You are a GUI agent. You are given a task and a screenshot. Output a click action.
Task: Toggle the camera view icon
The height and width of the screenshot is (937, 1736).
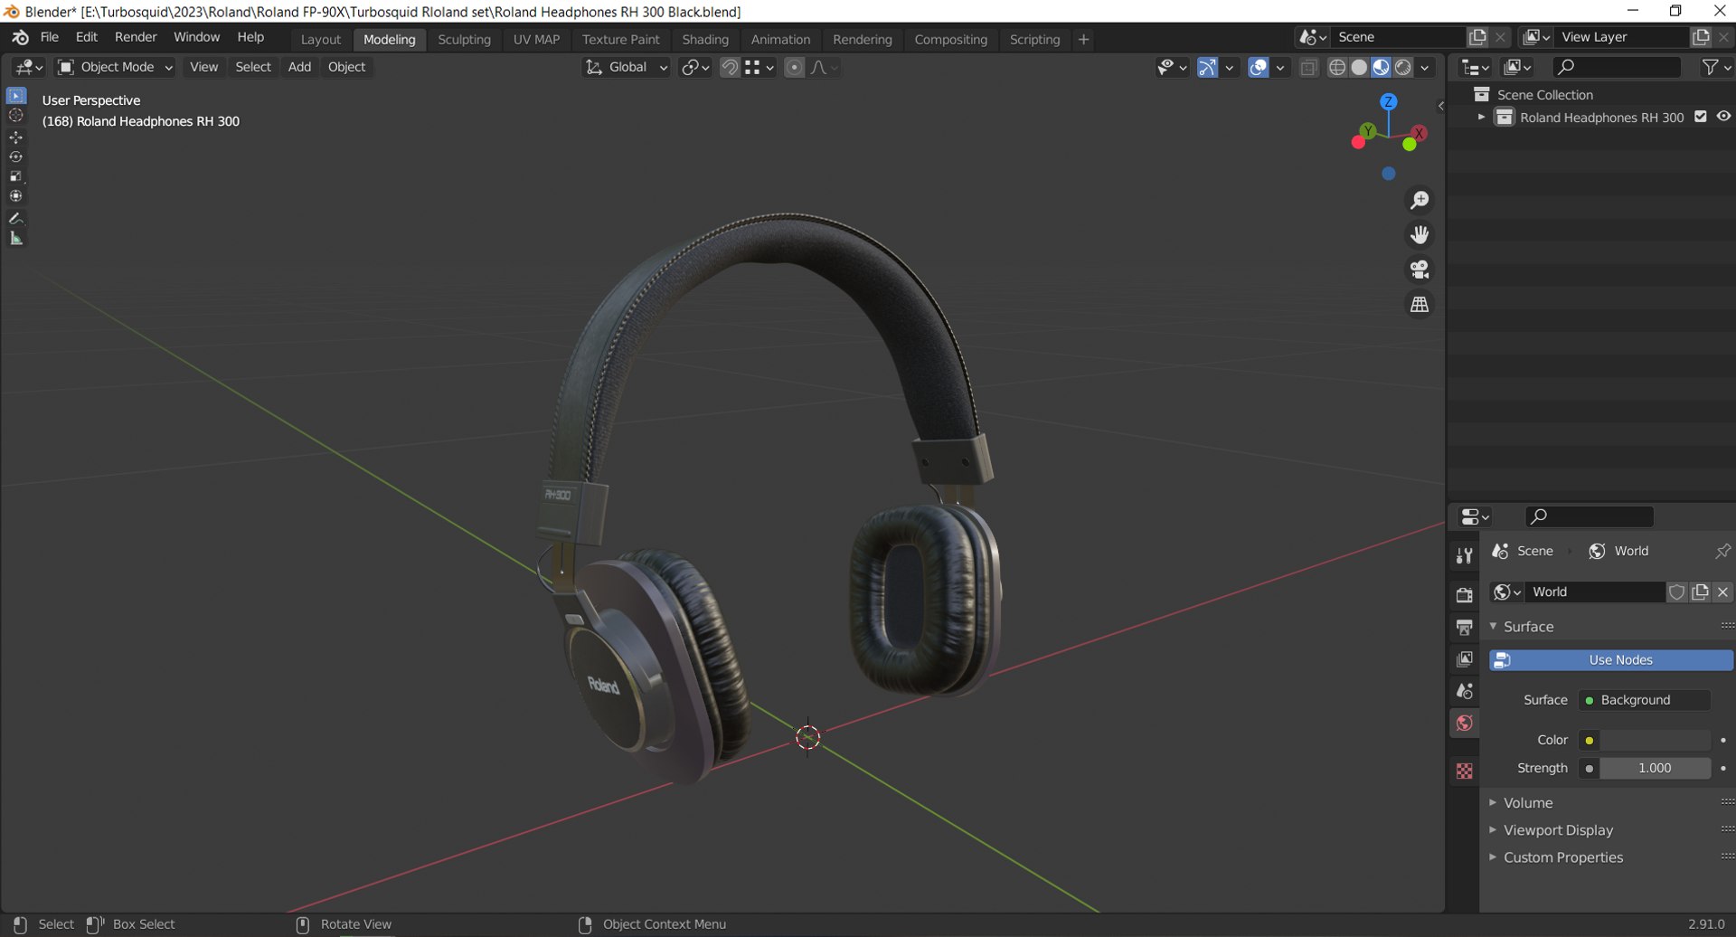click(1420, 270)
